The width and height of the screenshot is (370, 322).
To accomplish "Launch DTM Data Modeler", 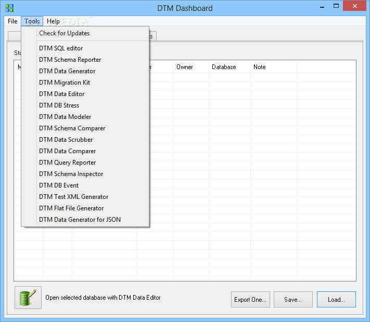I will 85,117.
